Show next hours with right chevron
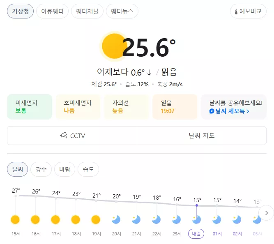This screenshot has width=274, height=244. coord(266,213)
